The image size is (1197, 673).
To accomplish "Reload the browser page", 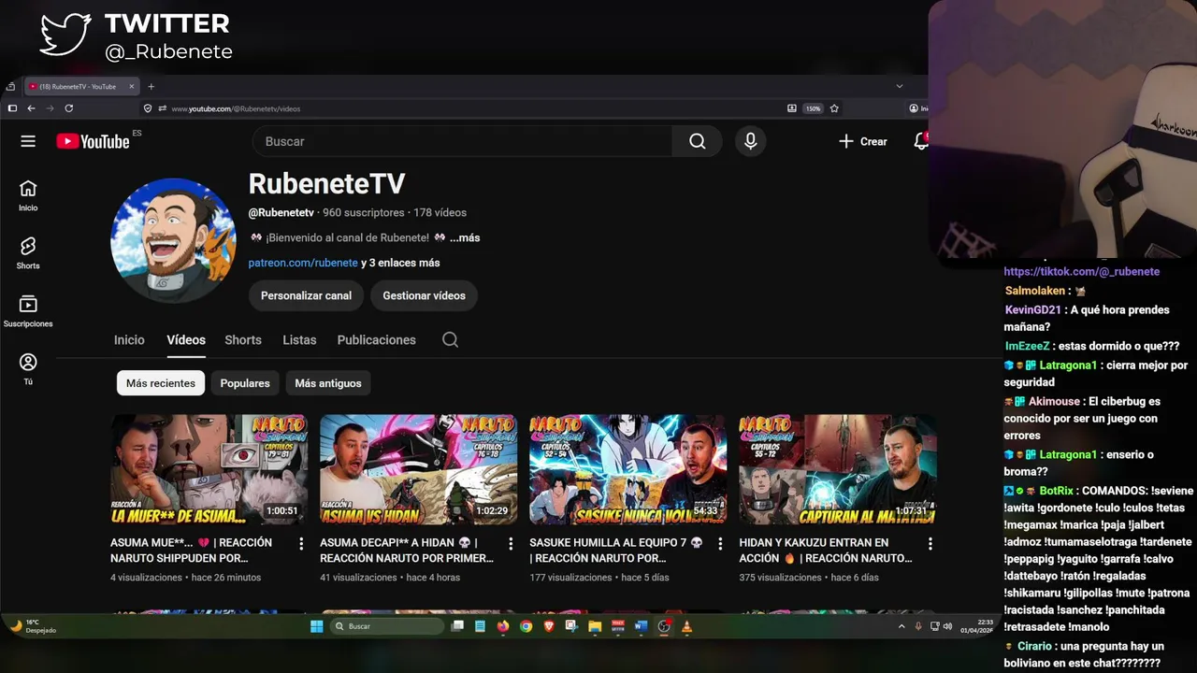I will click(68, 108).
